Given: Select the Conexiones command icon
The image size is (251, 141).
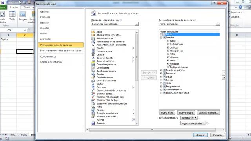Looking at the screenshot, I should (93, 68).
